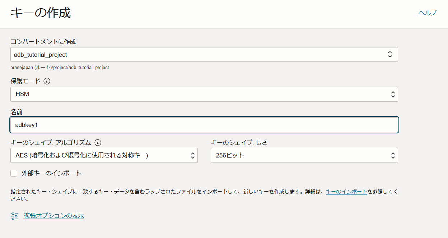
Task: Click the キーの作成 heading text
Action: [41, 13]
